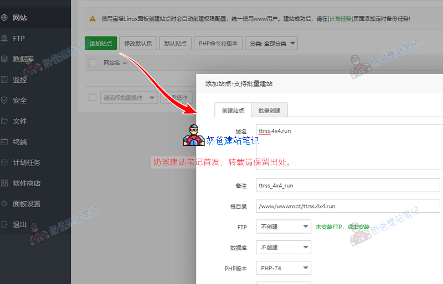Switch to the 批量创建 tab

pos(269,111)
